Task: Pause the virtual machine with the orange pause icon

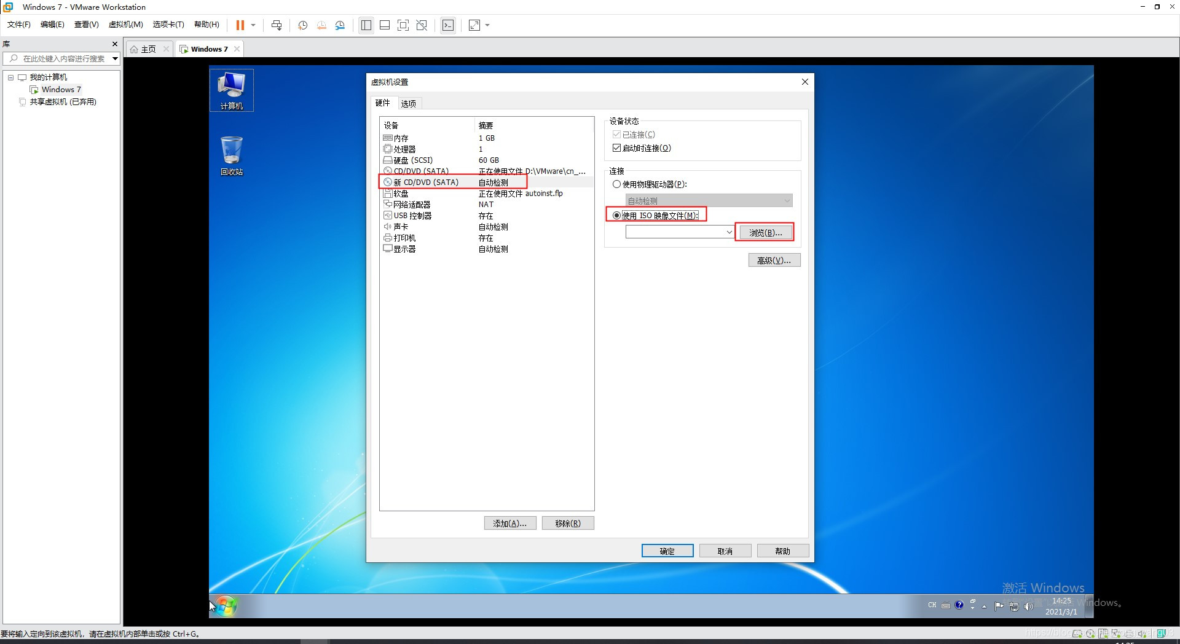Action: 240,25
